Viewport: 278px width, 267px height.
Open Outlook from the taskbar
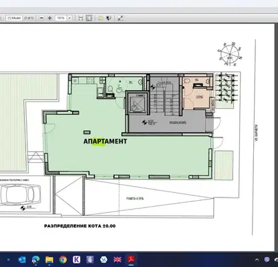tap(22, 260)
